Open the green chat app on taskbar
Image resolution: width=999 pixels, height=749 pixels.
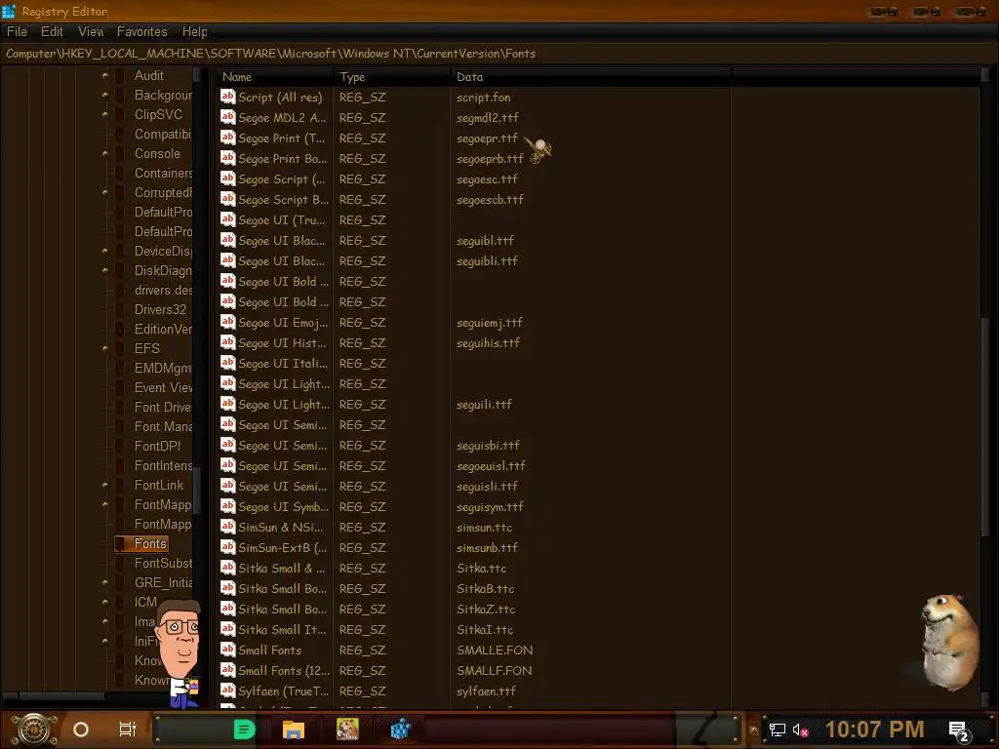click(244, 729)
